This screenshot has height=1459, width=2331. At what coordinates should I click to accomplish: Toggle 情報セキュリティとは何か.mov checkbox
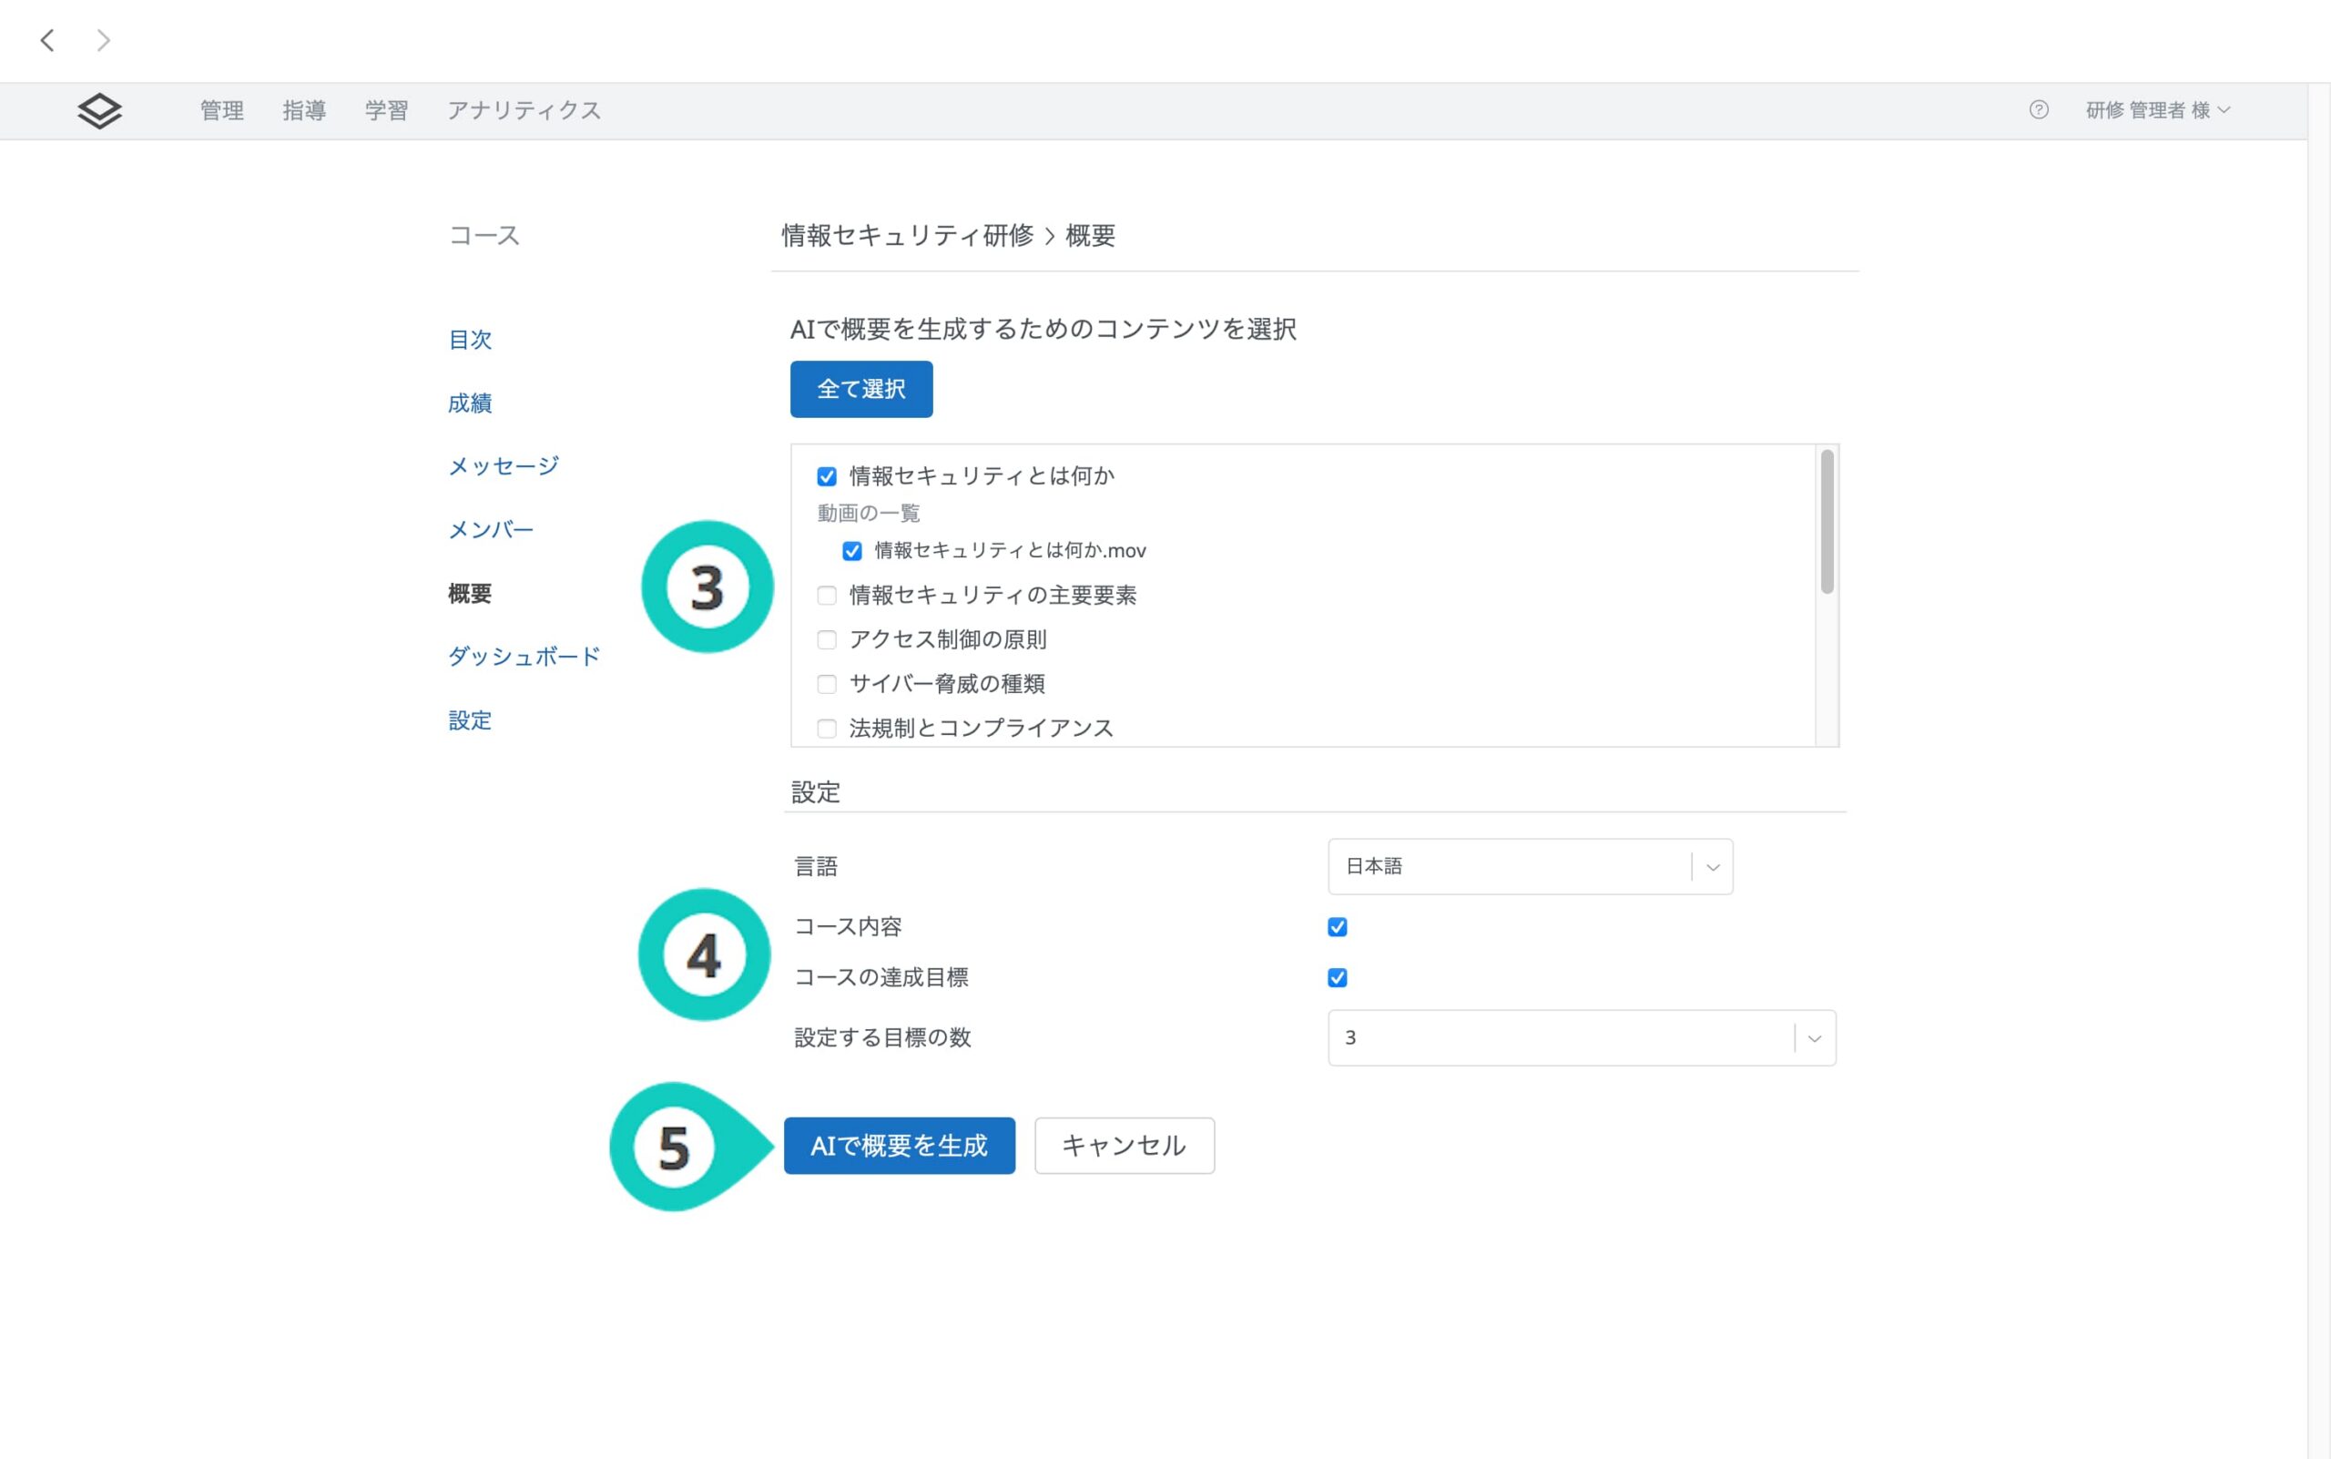coord(852,551)
